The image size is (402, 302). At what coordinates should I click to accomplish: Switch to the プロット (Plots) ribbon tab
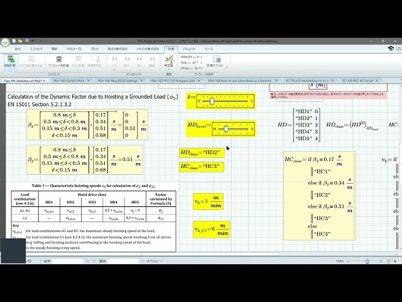(x=94, y=49)
